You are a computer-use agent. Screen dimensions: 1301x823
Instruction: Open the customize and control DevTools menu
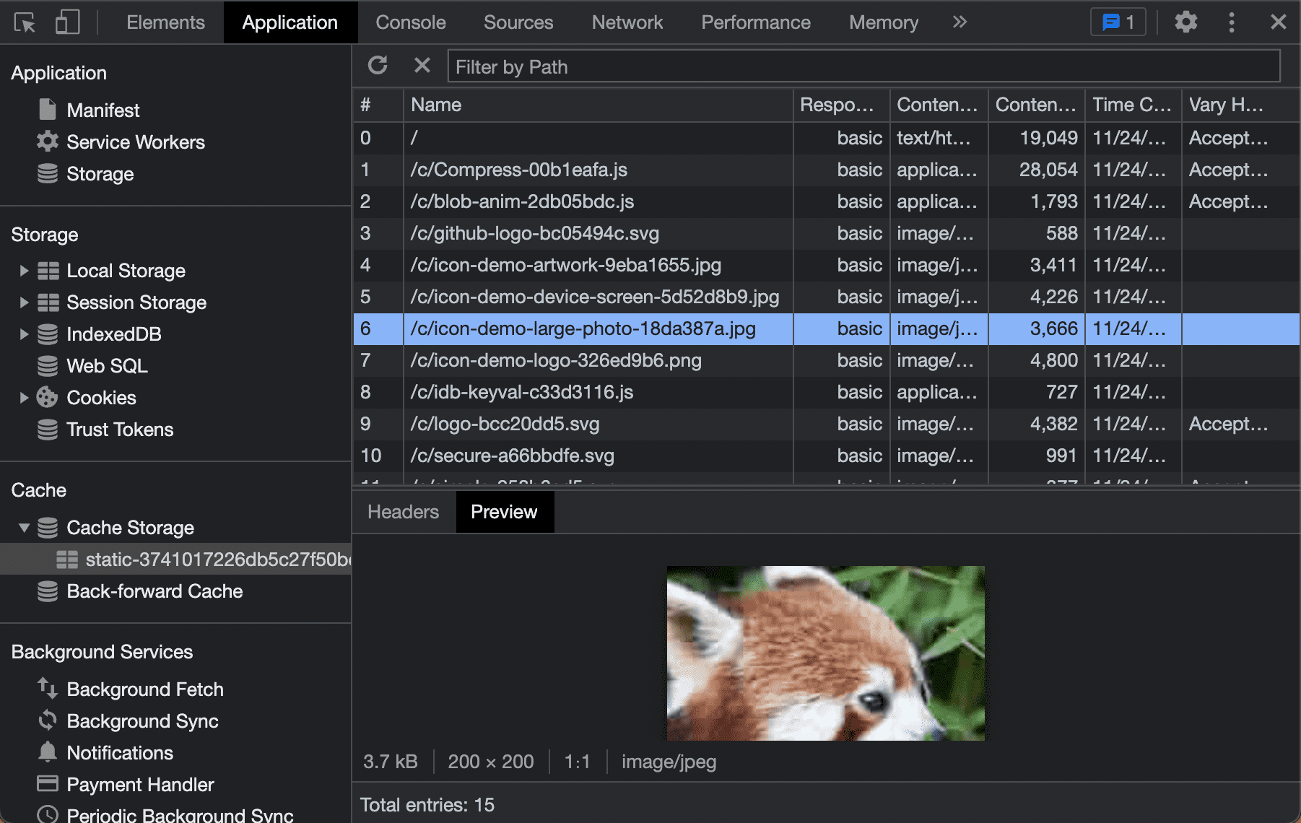click(1232, 22)
